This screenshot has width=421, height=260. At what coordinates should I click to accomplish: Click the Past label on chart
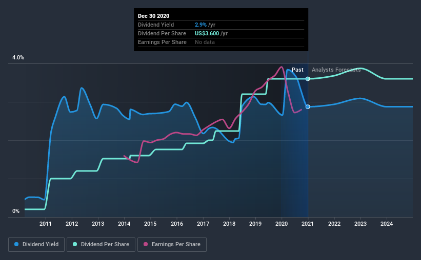(297, 70)
